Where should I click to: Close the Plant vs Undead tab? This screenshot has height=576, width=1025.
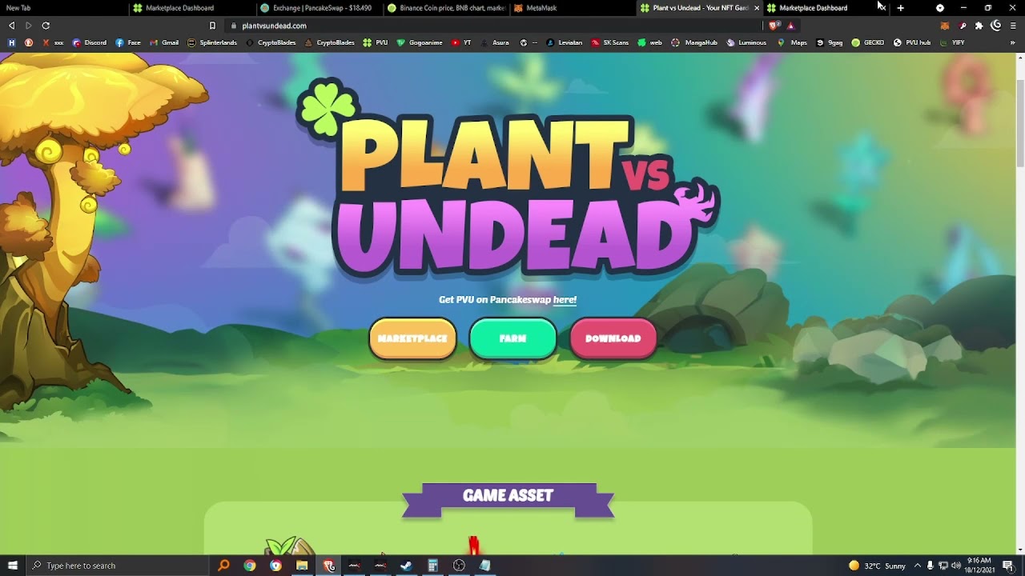757,8
